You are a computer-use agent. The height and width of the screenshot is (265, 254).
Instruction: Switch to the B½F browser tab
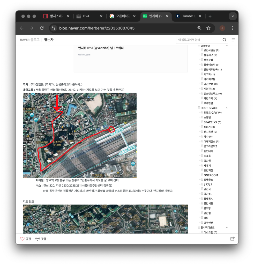coord(86,16)
